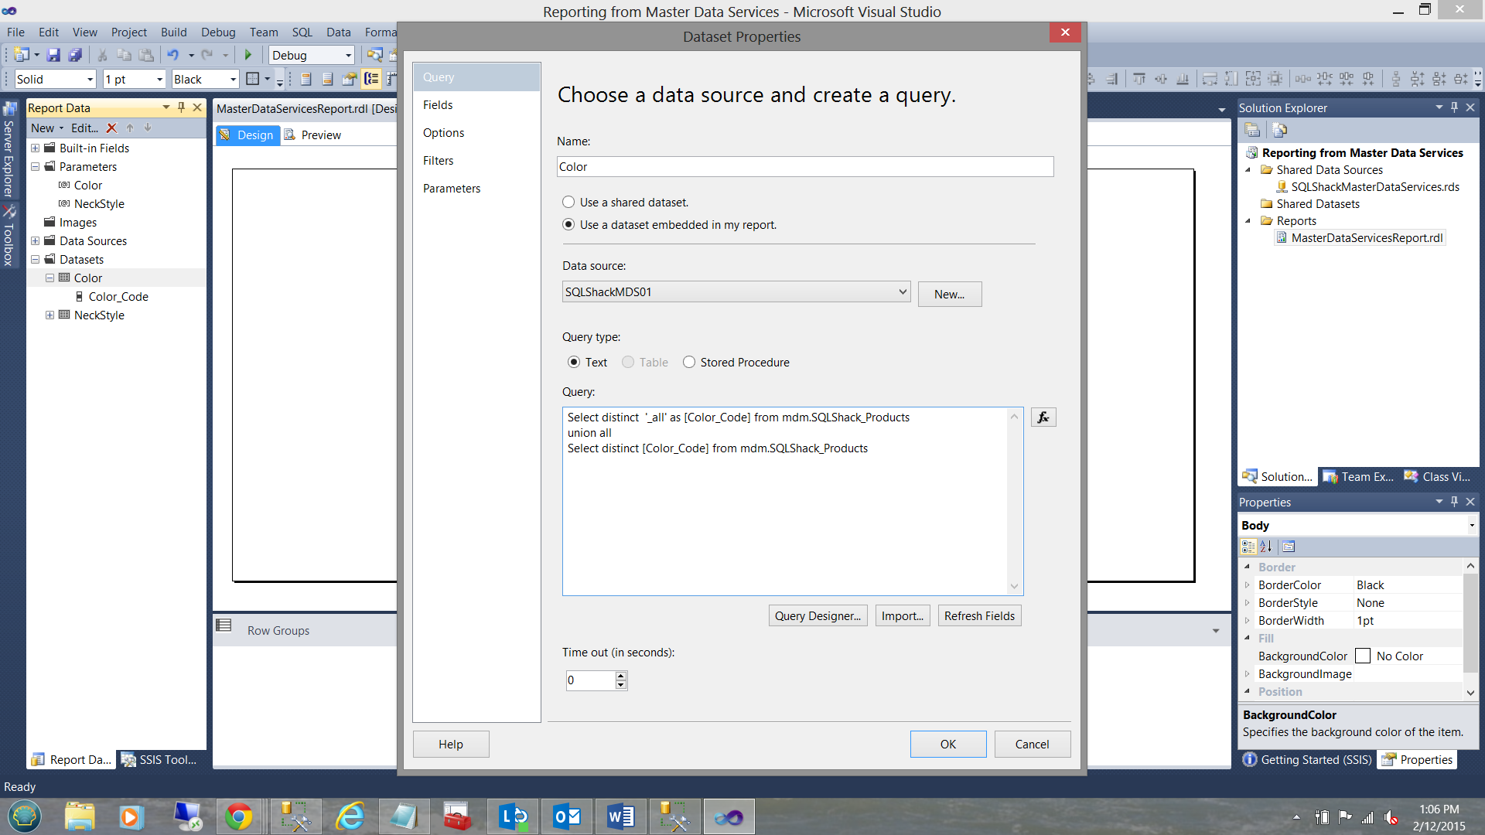Click the Save All toolbar icon

coord(75,55)
